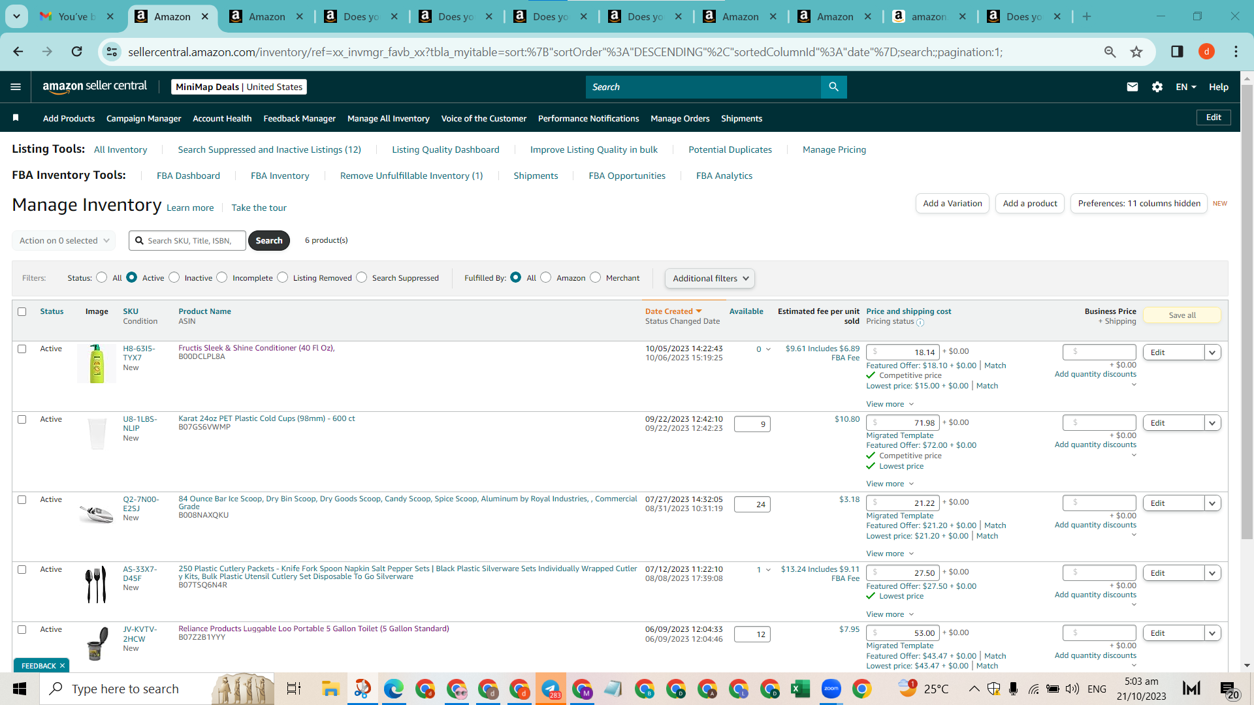Switch to the Gmail browser tab
The width and height of the screenshot is (1254, 705).
(77, 16)
